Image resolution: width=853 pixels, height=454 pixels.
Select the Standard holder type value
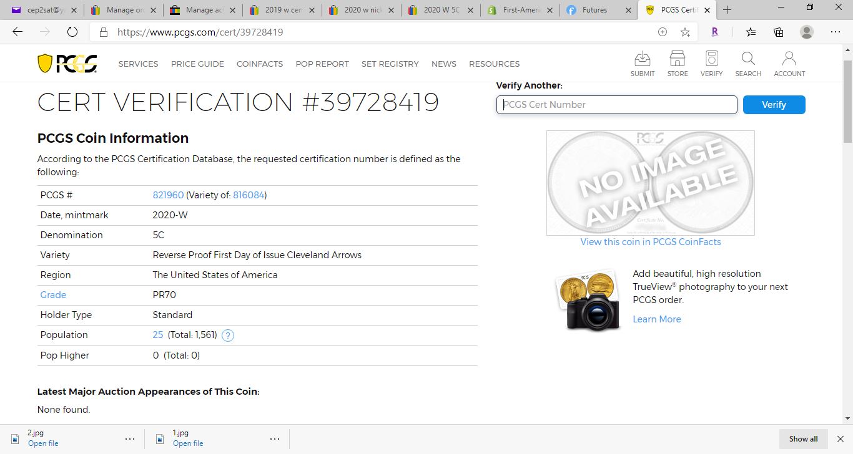pos(172,315)
